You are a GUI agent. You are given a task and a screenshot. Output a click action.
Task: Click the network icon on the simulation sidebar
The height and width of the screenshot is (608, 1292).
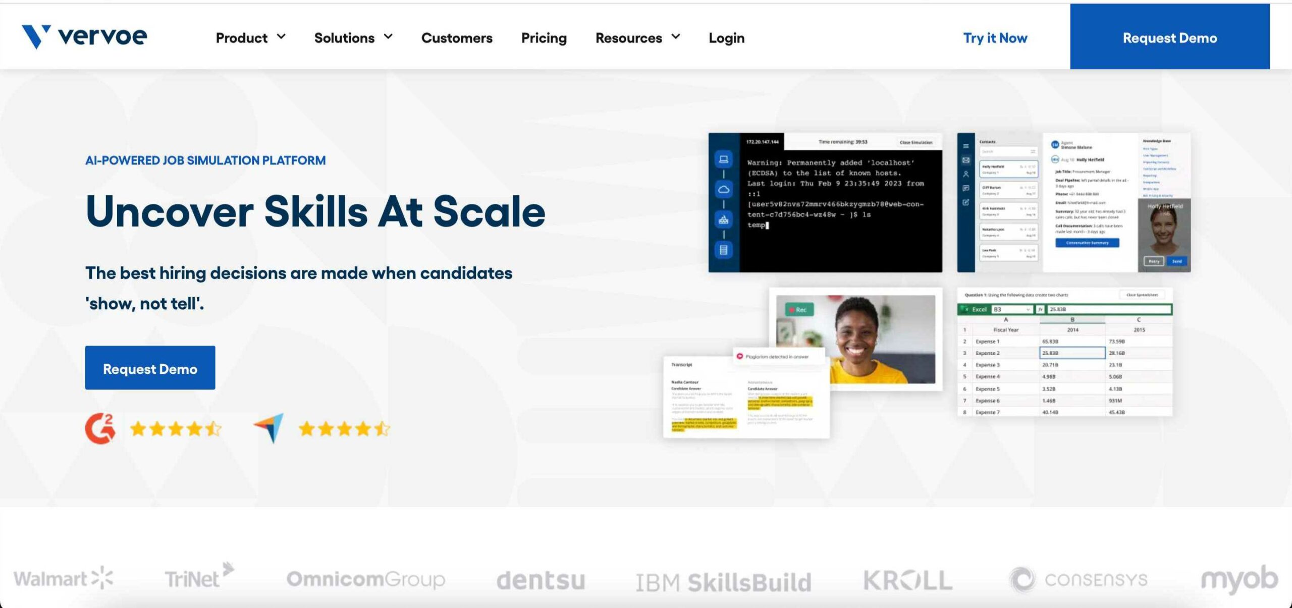pyautogui.click(x=724, y=218)
